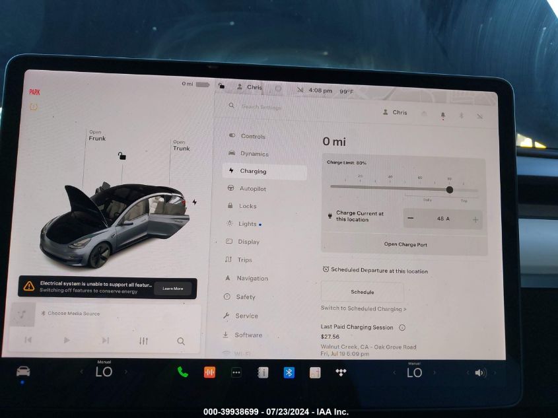Image resolution: width=558 pixels, height=418 pixels.
Task: Tap the charge limit slider handle
Action: pos(449,189)
